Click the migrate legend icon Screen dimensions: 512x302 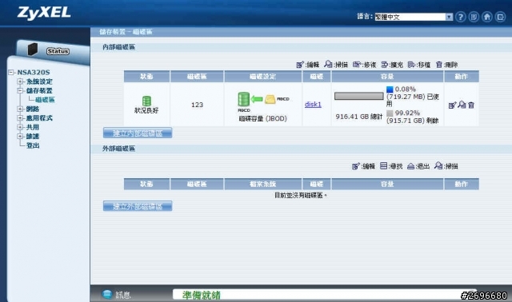pyautogui.click(x=411, y=65)
